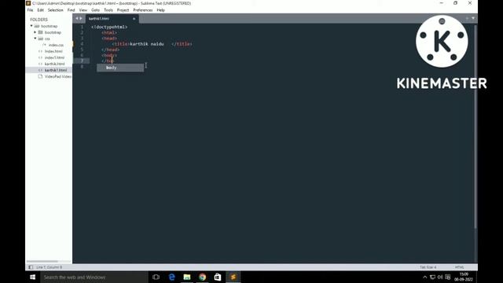Open the HTML syntax selector
Screen dimensions: 503x283
tap(459, 267)
